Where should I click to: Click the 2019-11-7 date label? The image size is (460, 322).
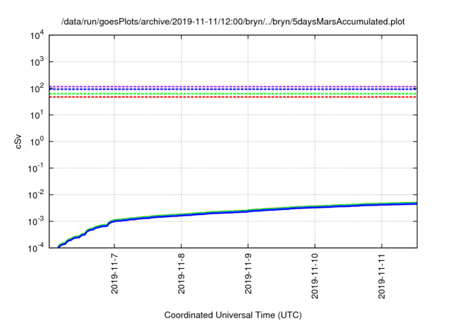coord(114,274)
